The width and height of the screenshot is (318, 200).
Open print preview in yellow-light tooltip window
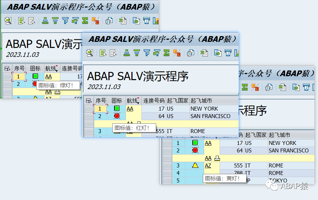click(269, 87)
